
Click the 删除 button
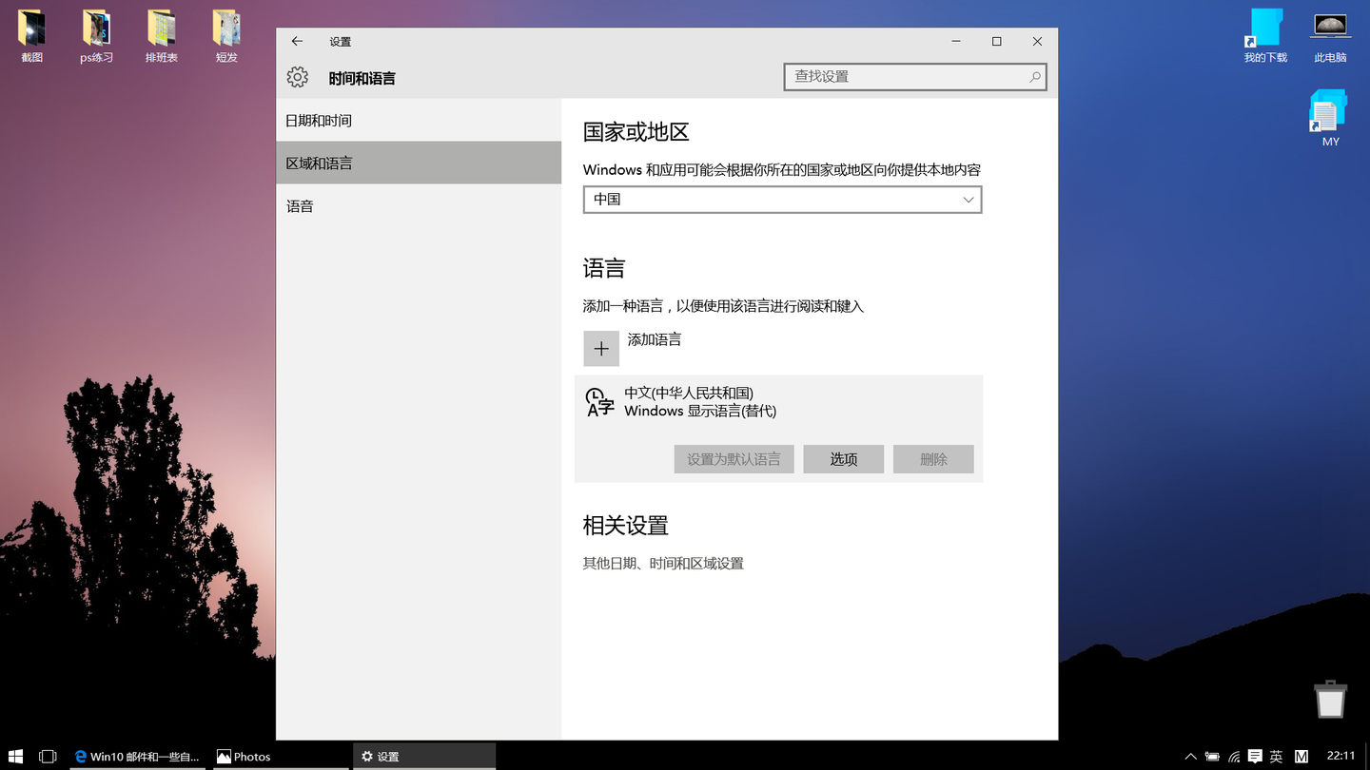click(x=932, y=458)
